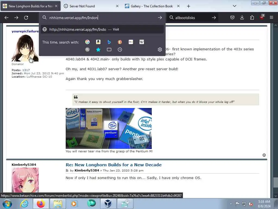Search open tabs via the tabs icon

pos(109,50)
